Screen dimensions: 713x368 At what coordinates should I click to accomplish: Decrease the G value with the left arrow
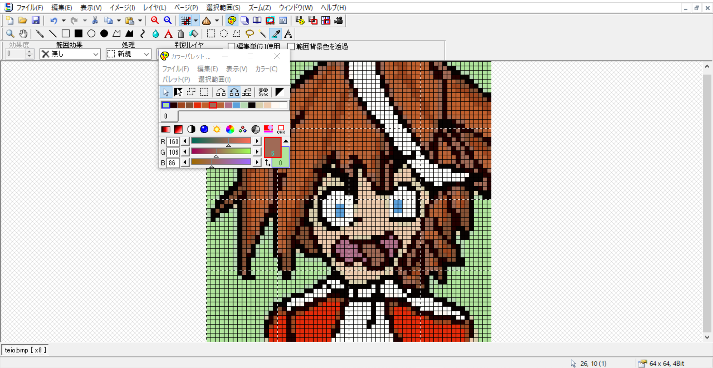point(185,152)
